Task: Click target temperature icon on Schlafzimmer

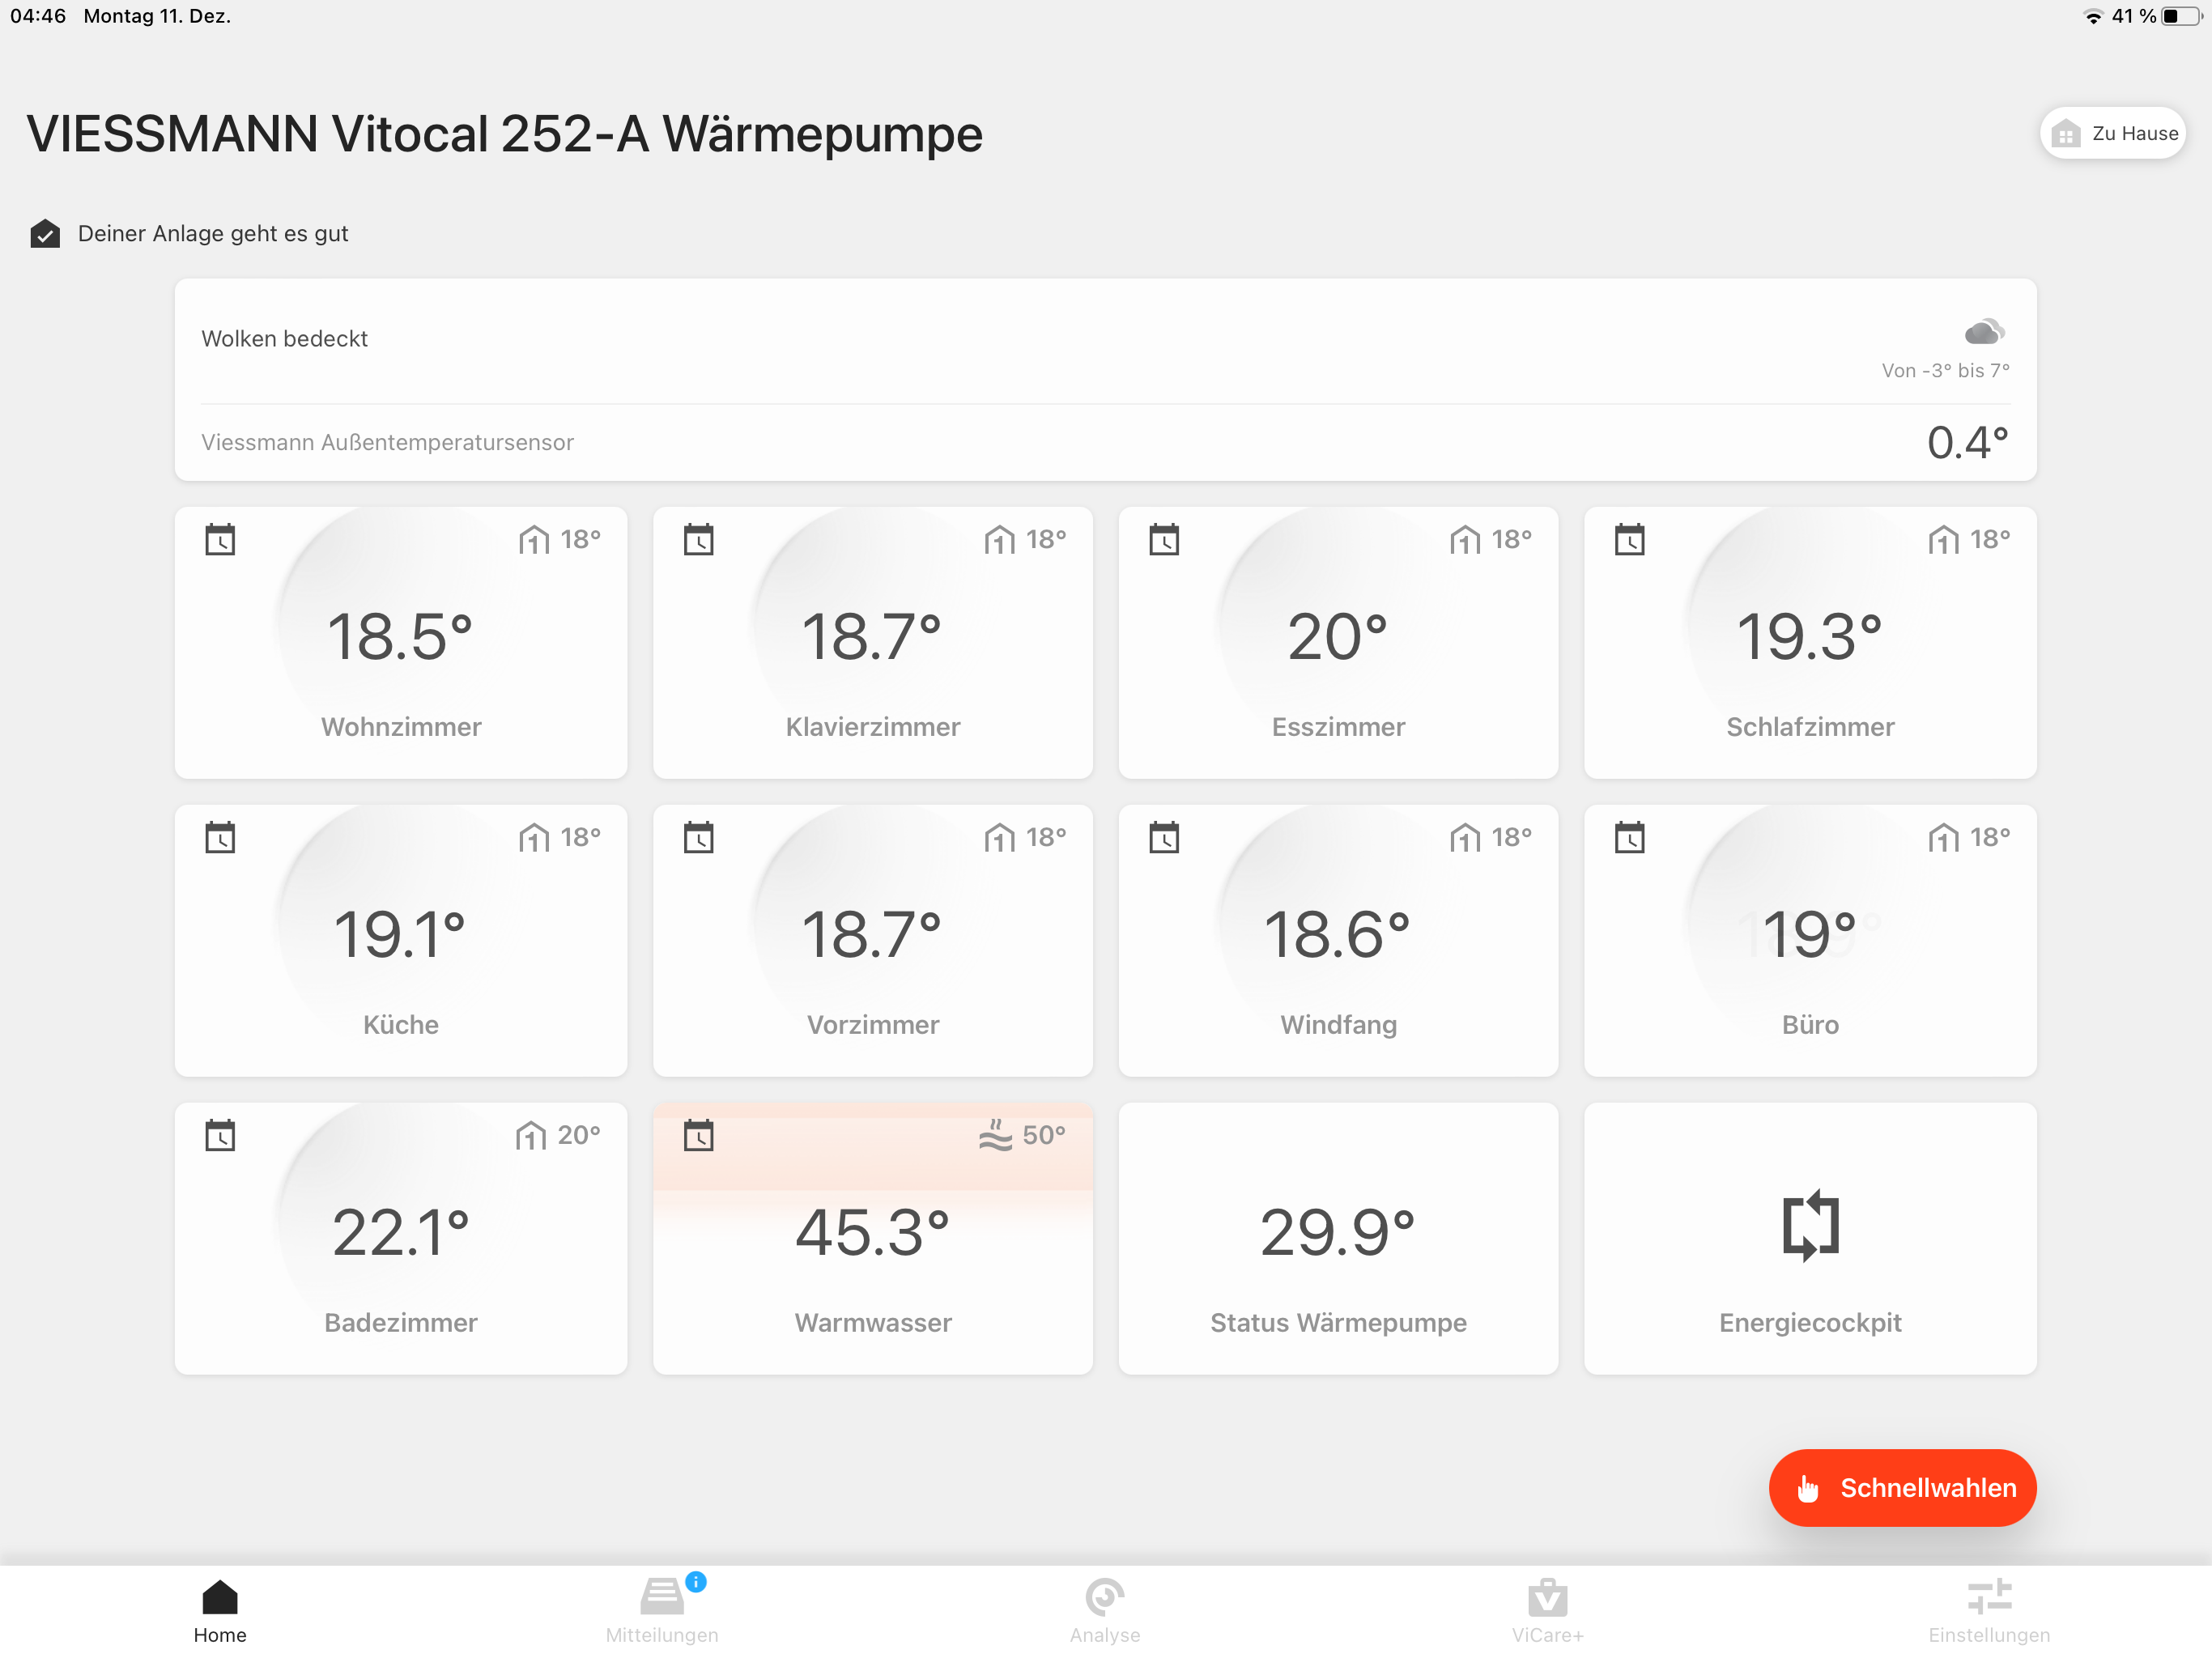Action: coord(1943,540)
